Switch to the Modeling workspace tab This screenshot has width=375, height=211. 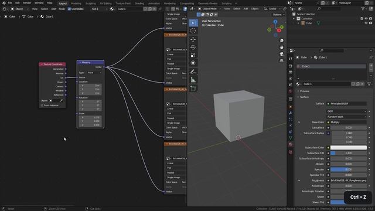tap(76, 4)
